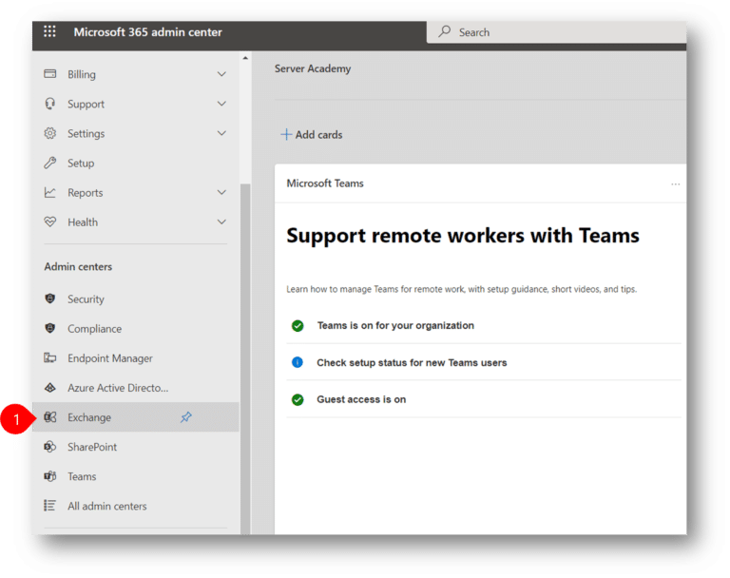Click Teams is on for your organization

click(395, 325)
